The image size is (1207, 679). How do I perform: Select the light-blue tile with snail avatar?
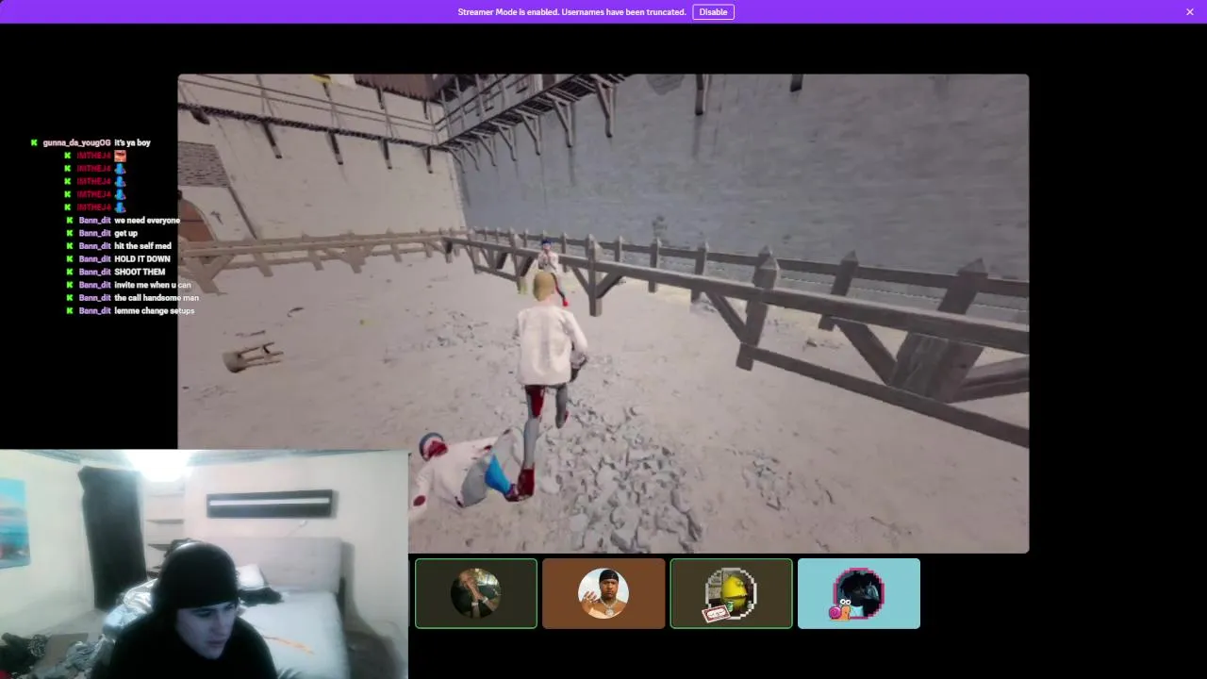coord(858,593)
